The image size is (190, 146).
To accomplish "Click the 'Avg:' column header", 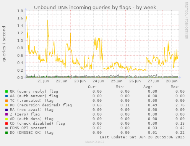I will click(148, 87).
